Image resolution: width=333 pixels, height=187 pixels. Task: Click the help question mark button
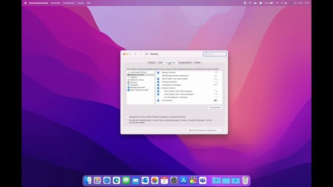coord(223,130)
